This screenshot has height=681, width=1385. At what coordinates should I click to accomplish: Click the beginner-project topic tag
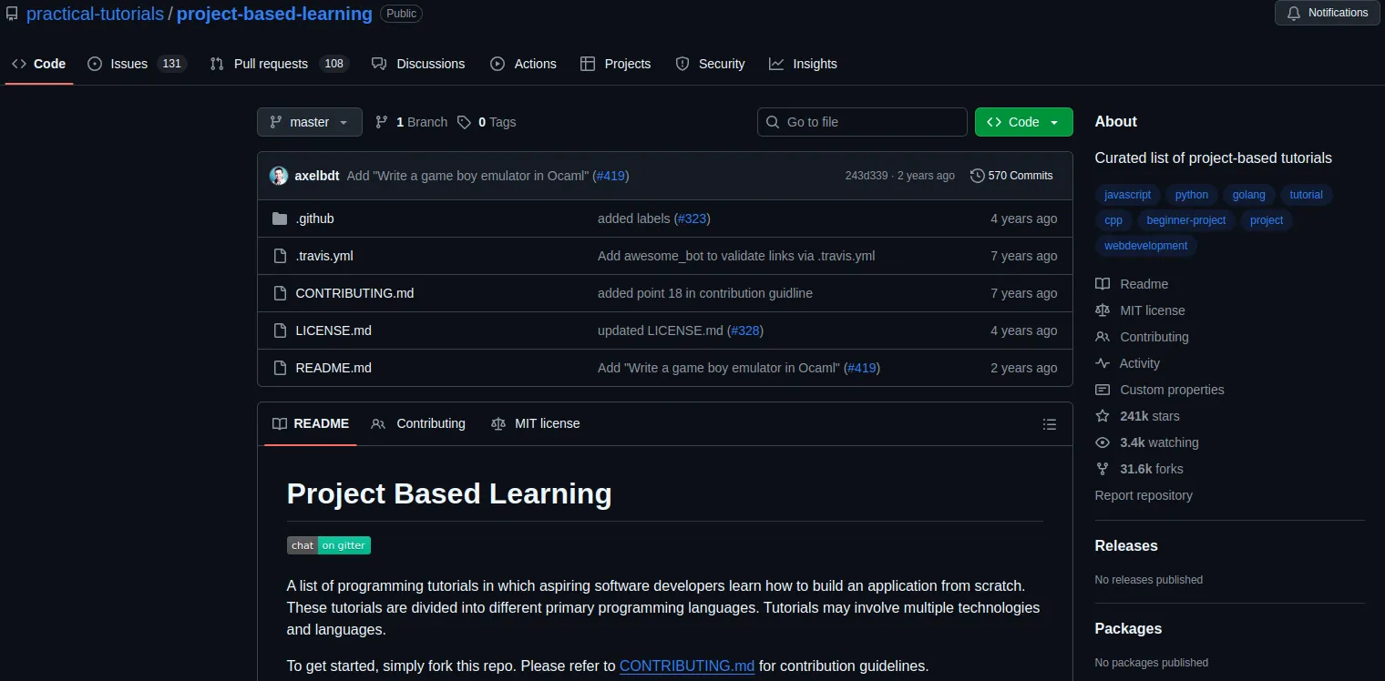[1186, 220]
